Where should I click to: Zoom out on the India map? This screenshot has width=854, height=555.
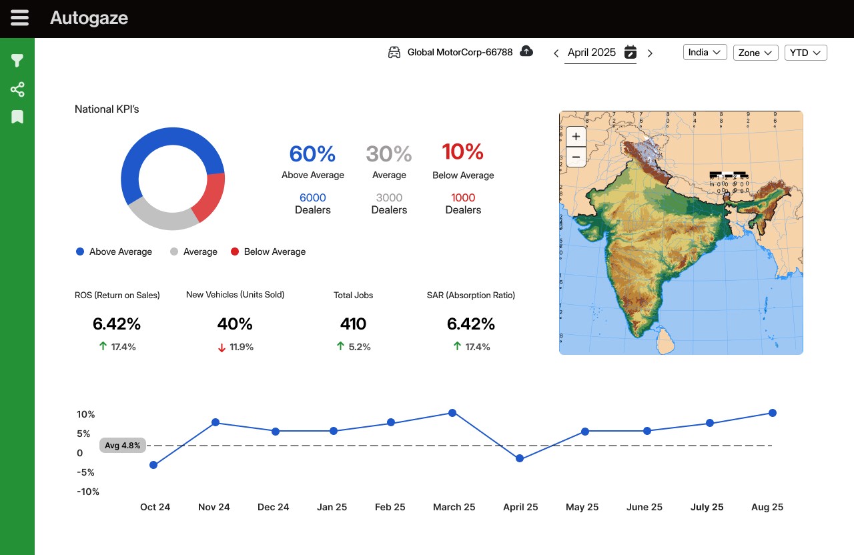click(x=576, y=157)
